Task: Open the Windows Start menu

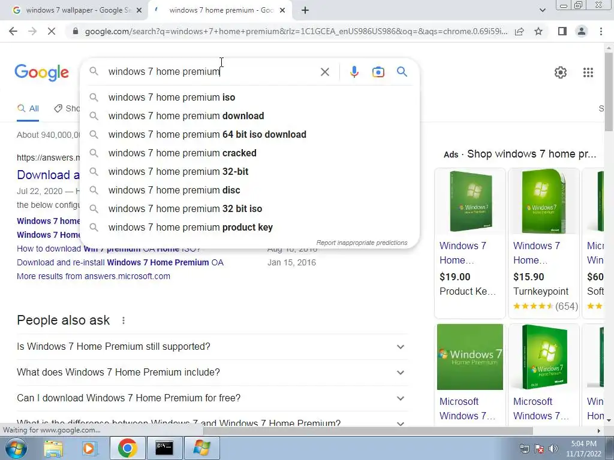Action: [16, 448]
